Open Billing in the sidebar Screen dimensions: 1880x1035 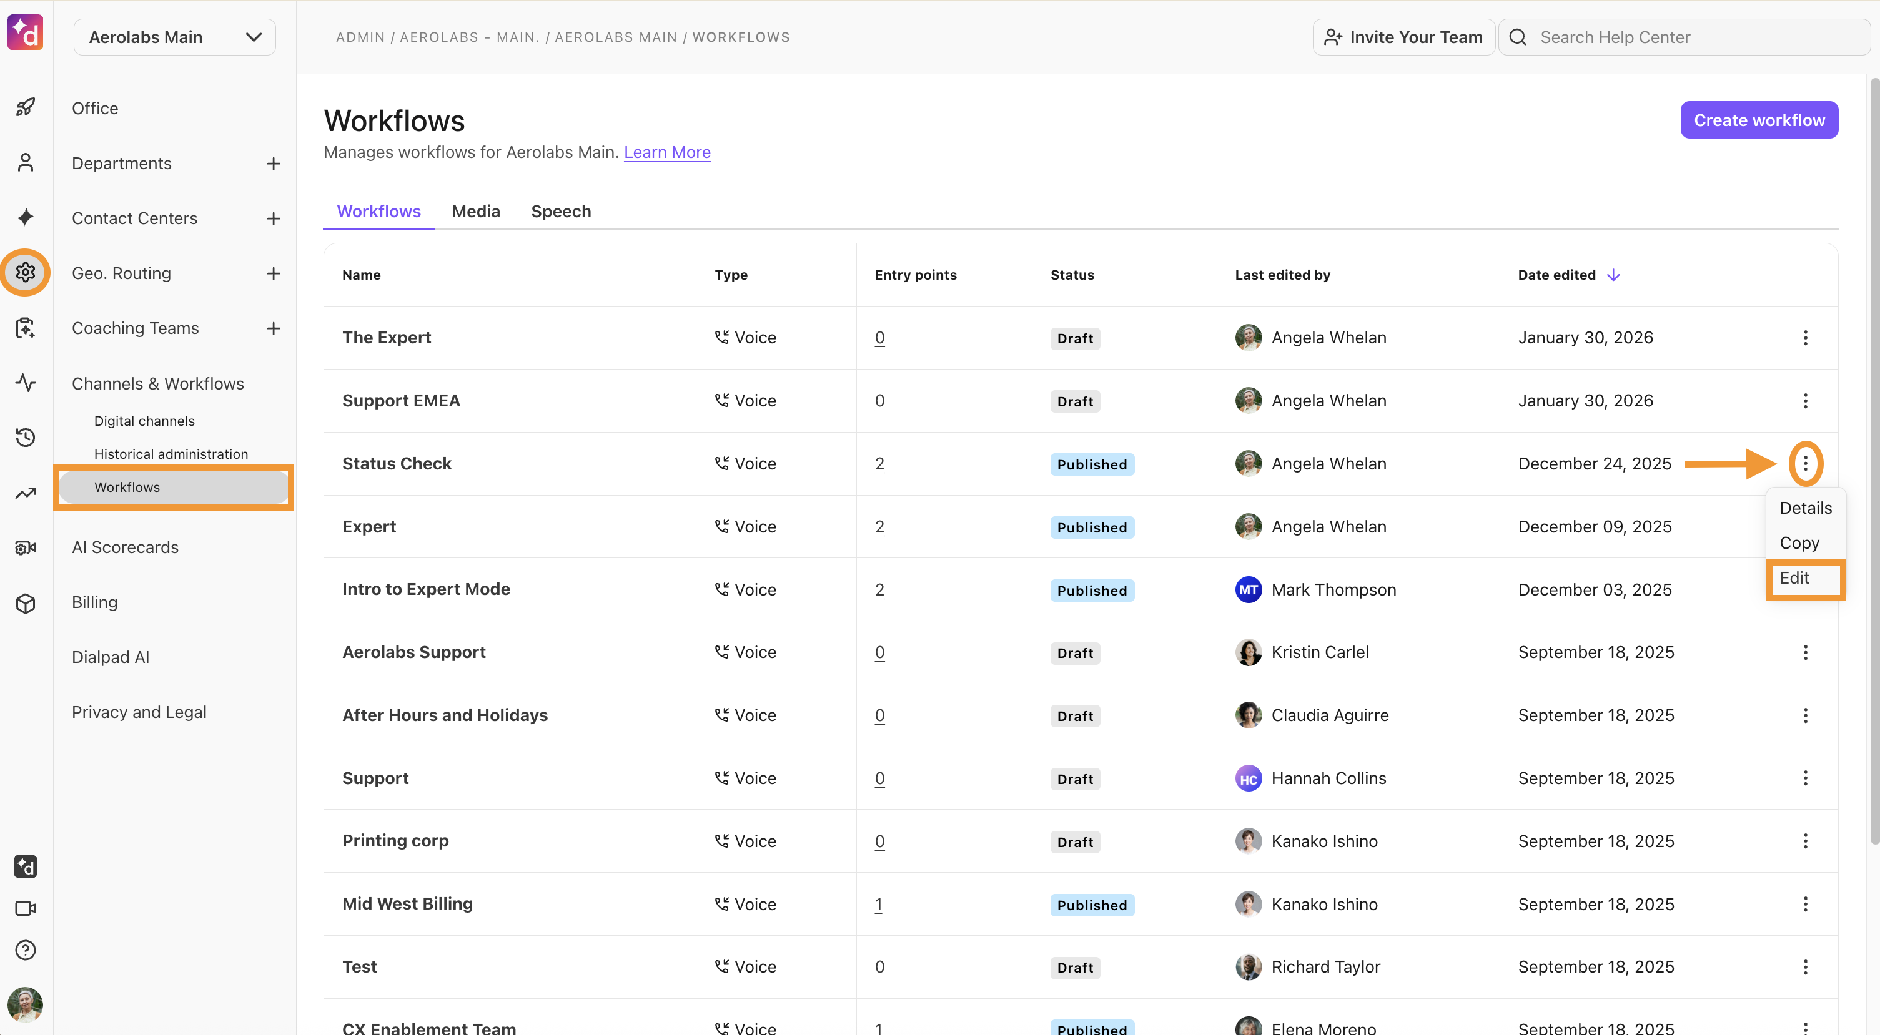pos(94,602)
